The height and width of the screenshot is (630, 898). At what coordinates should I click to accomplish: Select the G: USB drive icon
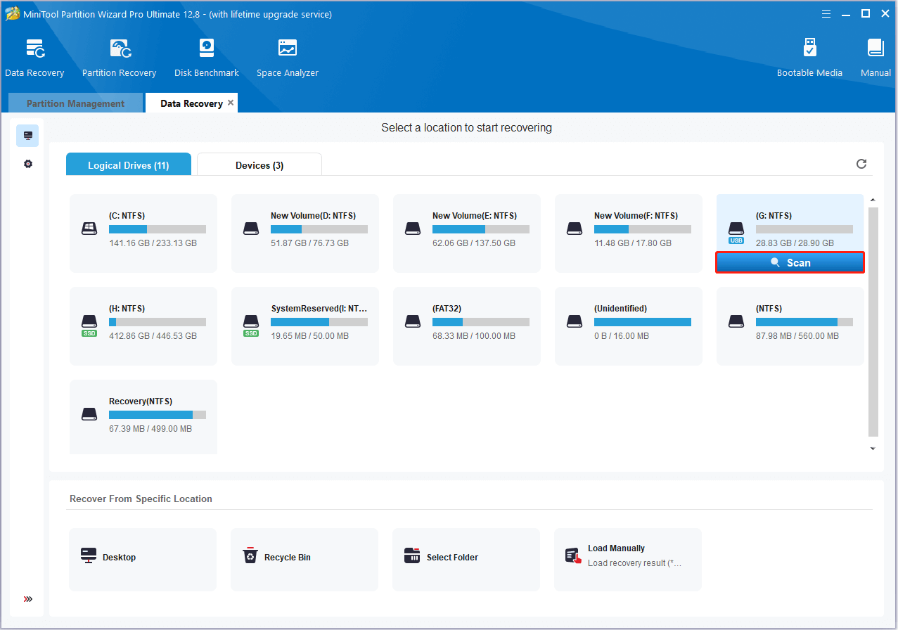pos(736,232)
